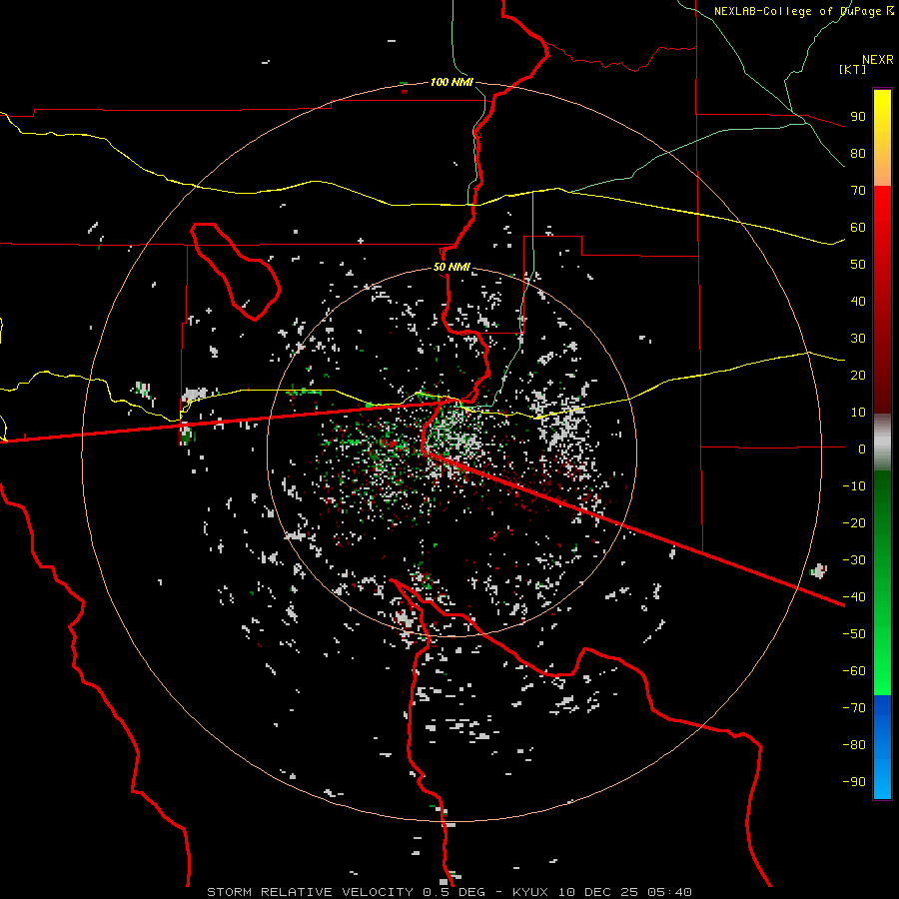Click the -70 value on velocity scale
899x899 pixels.
tap(854, 707)
